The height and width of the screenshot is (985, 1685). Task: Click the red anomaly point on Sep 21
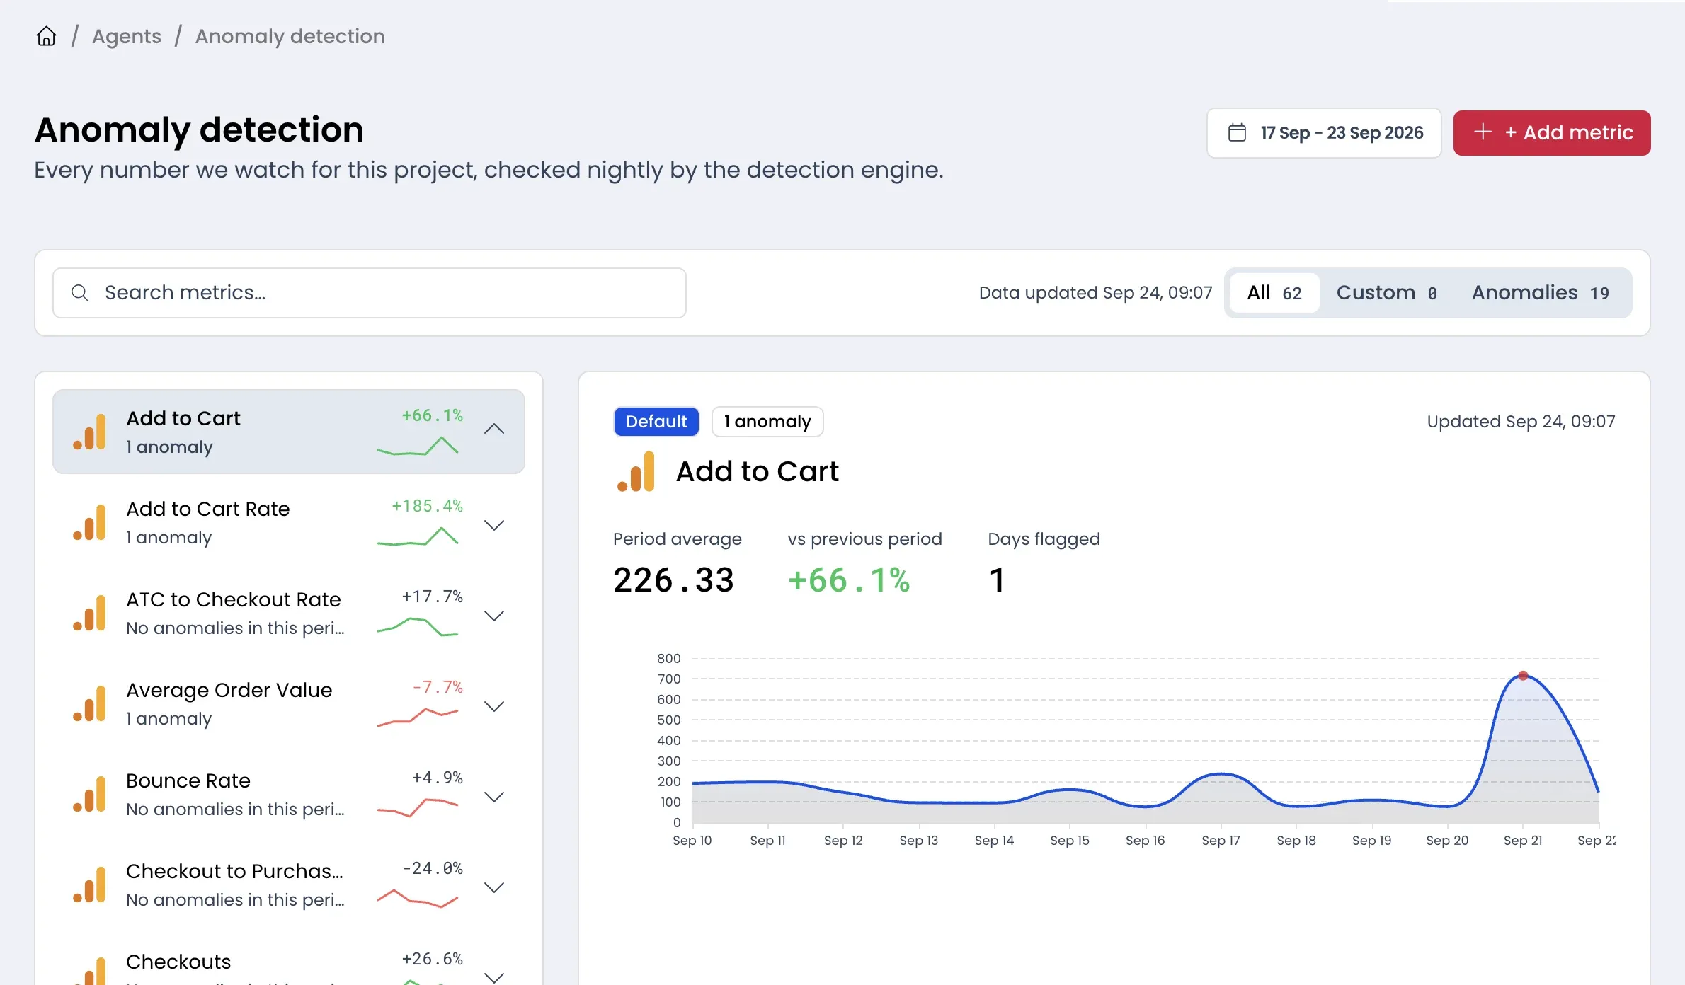[x=1523, y=676]
